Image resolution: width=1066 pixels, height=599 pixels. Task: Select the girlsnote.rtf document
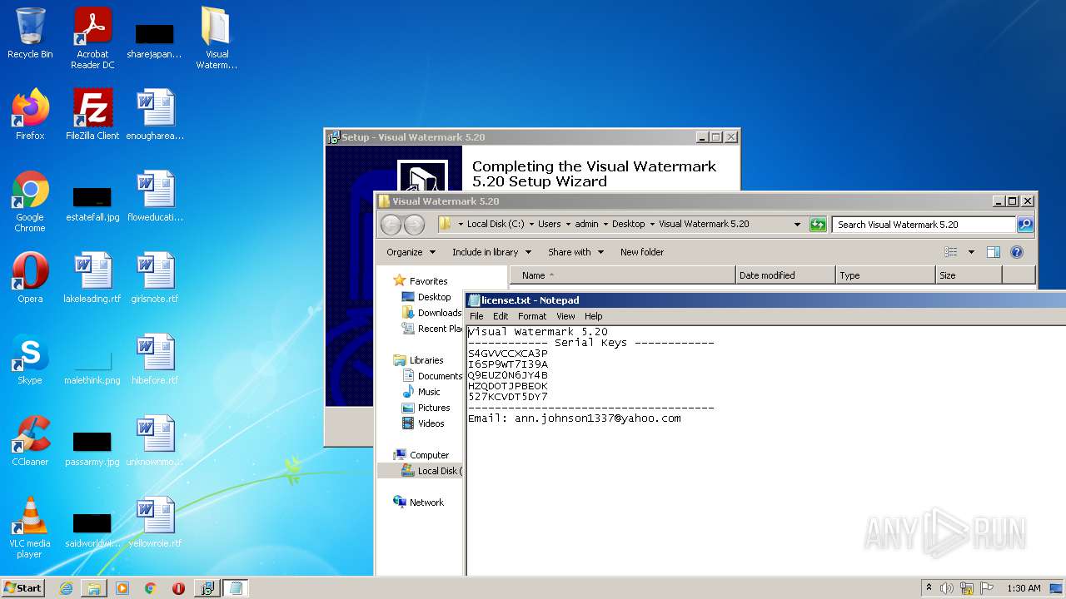155,278
